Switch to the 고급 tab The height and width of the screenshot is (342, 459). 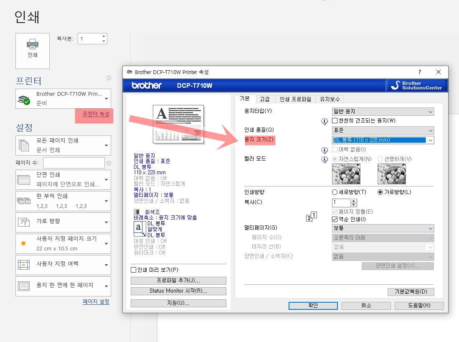click(265, 100)
